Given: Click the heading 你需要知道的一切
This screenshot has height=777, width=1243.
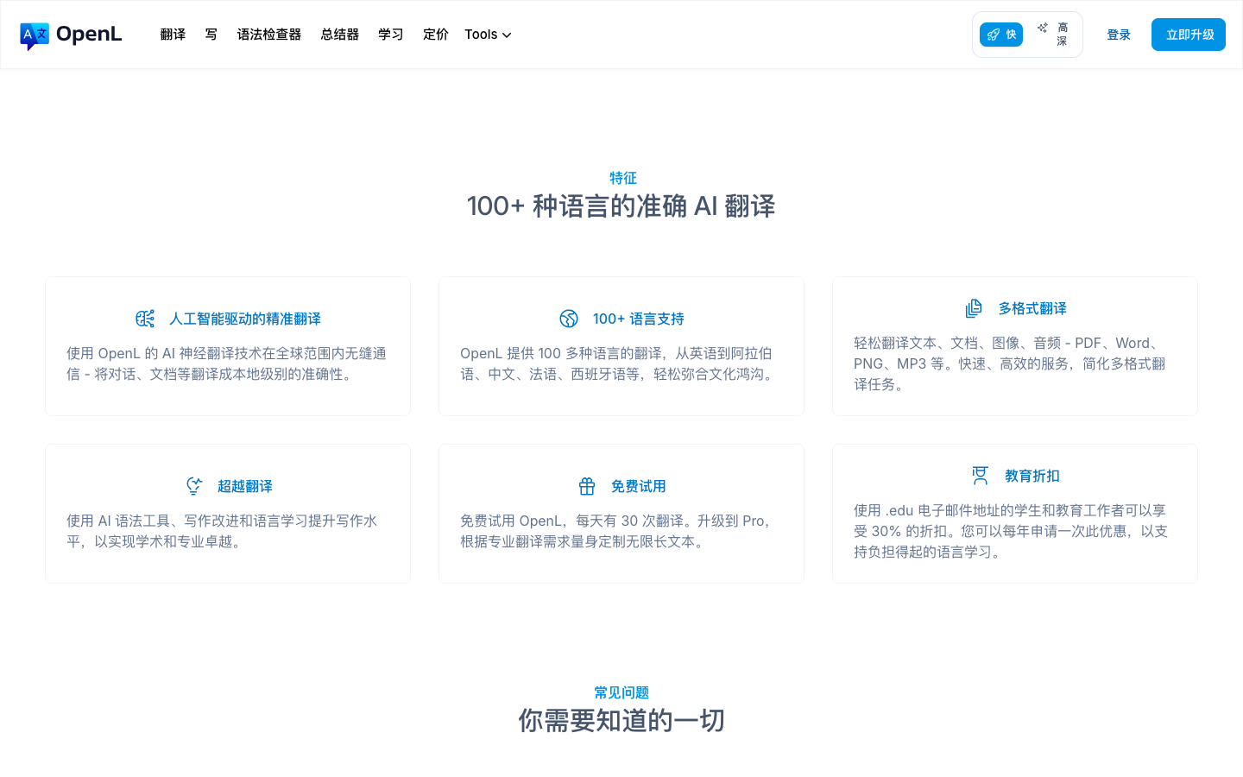Looking at the screenshot, I should click(x=621, y=721).
